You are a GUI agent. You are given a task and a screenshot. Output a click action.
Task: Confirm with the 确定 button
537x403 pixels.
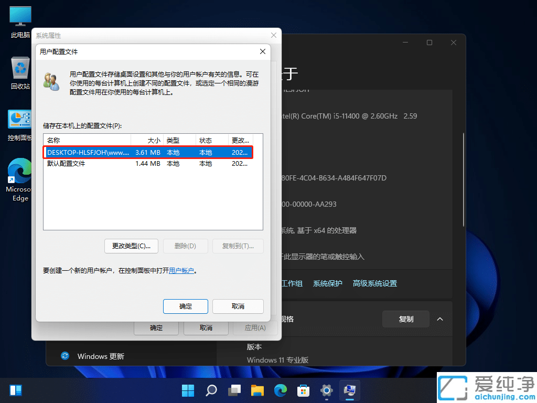[185, 306]
